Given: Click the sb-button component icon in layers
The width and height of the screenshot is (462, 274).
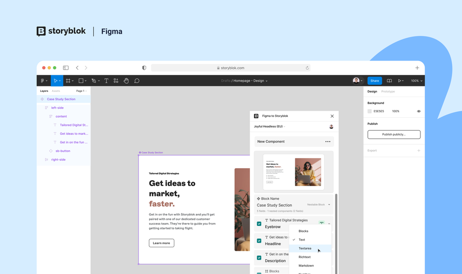Looking at the screenshot, I should coord(51,151).
